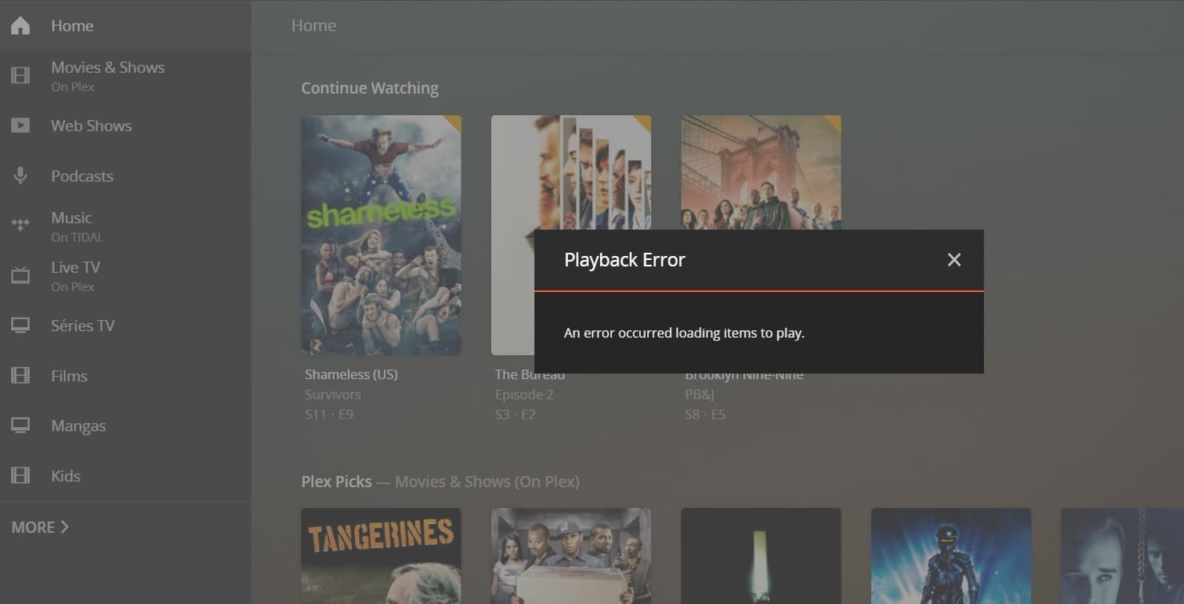The image size is (1184, 604).
Task: Open the PB&J episode link
Action: click(x=699, y=394)
